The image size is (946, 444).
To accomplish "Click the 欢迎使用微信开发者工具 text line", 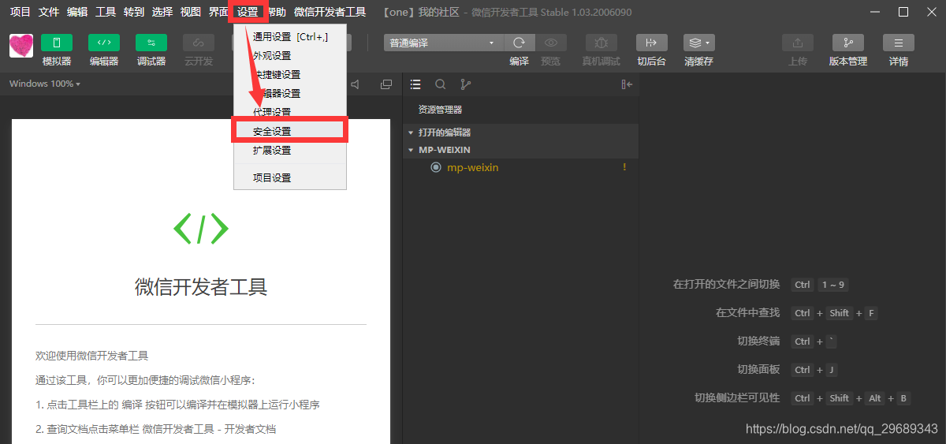I will tap(92, 356).
